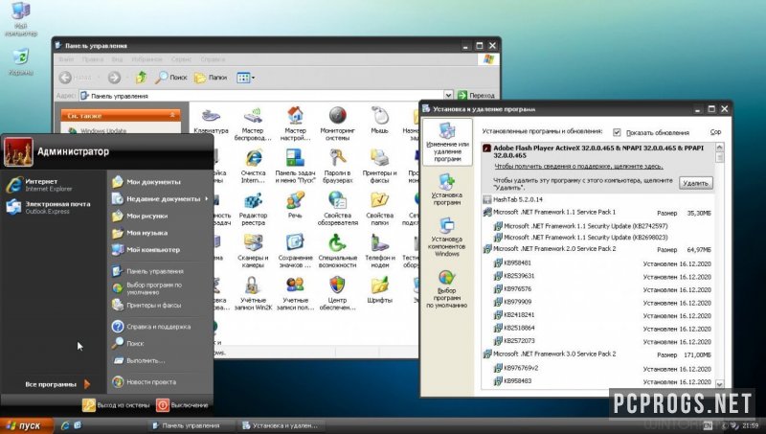Open Сканеры и камеры icon
The height and width of the screenshot is (434, 766).
tap(253, 251)
